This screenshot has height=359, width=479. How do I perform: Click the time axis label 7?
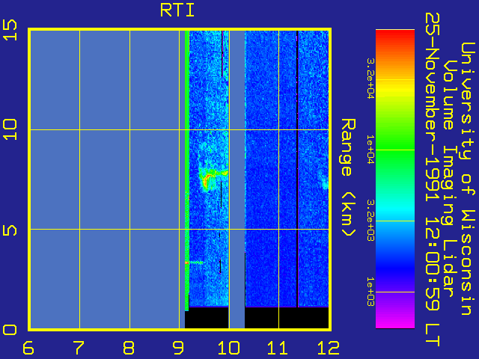79,348
